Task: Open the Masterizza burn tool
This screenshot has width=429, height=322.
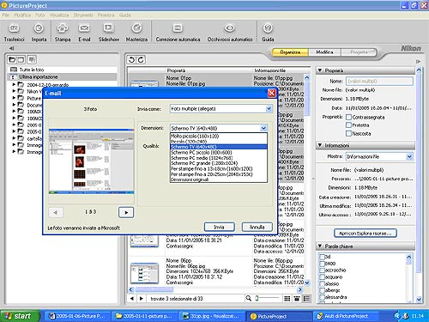Action: pyautogui.click(x=136, y=33)
